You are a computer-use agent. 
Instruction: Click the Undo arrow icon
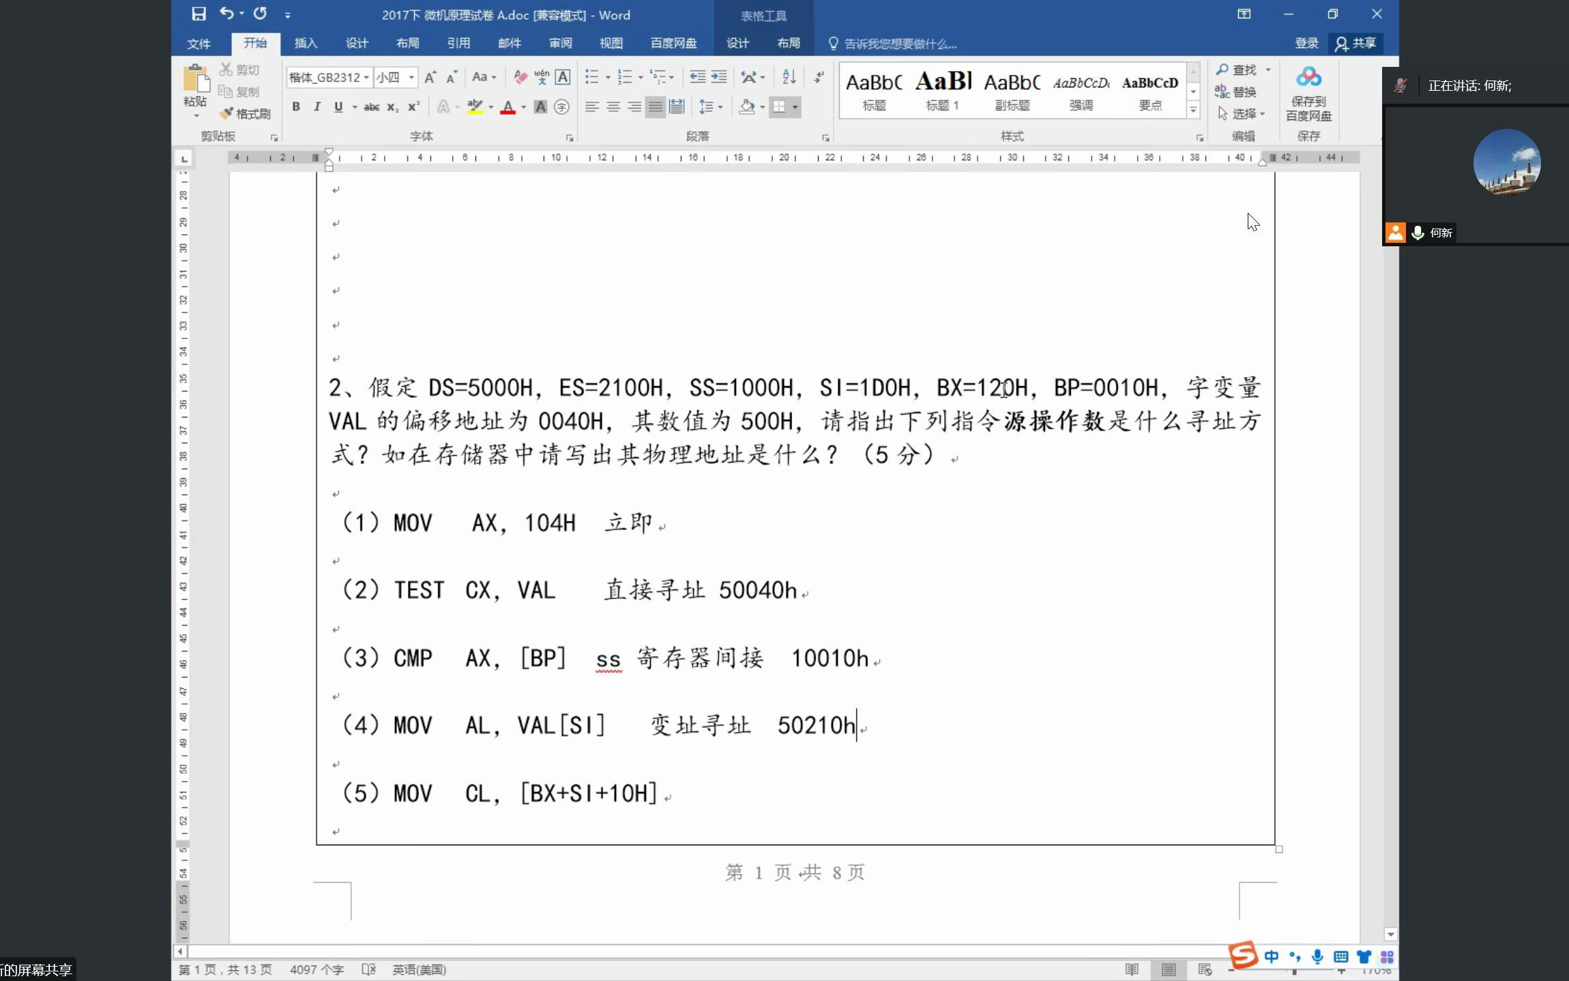point(226,14)
